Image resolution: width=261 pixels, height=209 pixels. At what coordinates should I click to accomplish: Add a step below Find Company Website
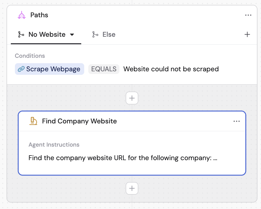132,188
